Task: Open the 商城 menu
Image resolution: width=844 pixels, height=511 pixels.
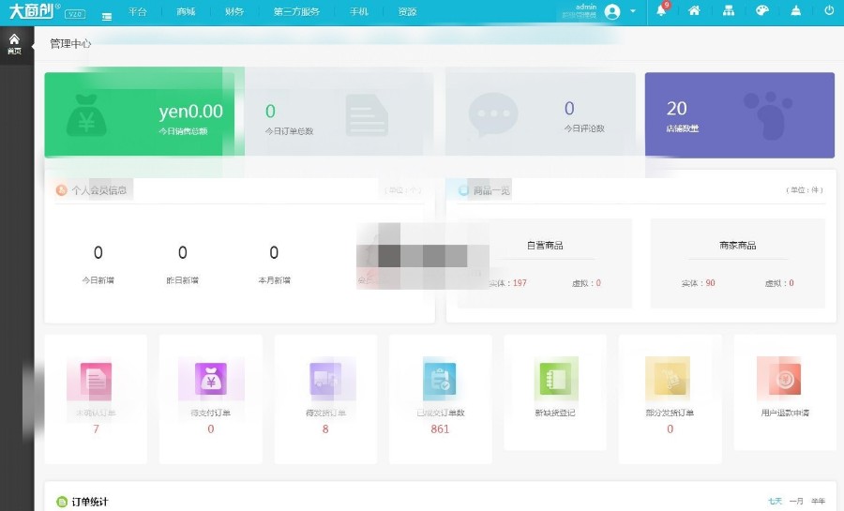Action: click(x=186, y=11)
